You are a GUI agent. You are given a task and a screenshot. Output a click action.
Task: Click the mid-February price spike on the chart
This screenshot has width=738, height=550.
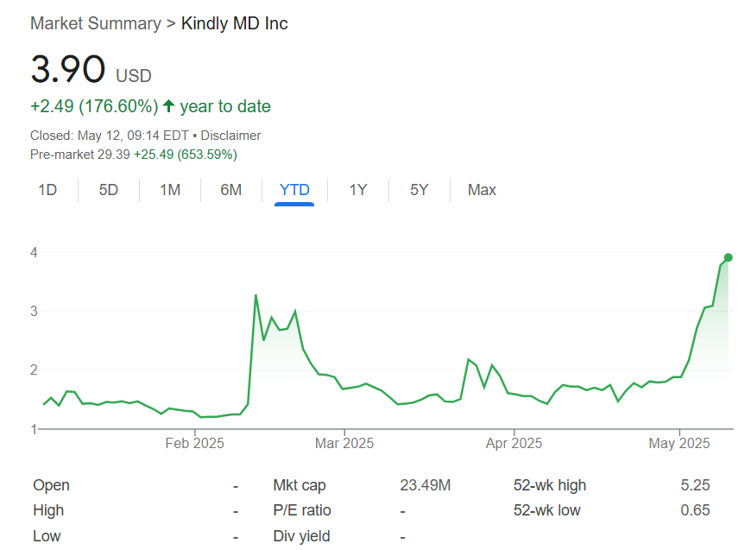pyautogui.click(x=255, y=296)
